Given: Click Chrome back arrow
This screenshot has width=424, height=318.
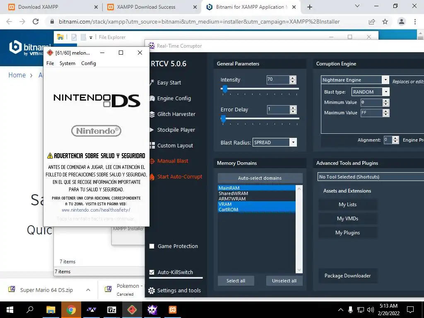Looking at the screenshot, I should point(9,22).
